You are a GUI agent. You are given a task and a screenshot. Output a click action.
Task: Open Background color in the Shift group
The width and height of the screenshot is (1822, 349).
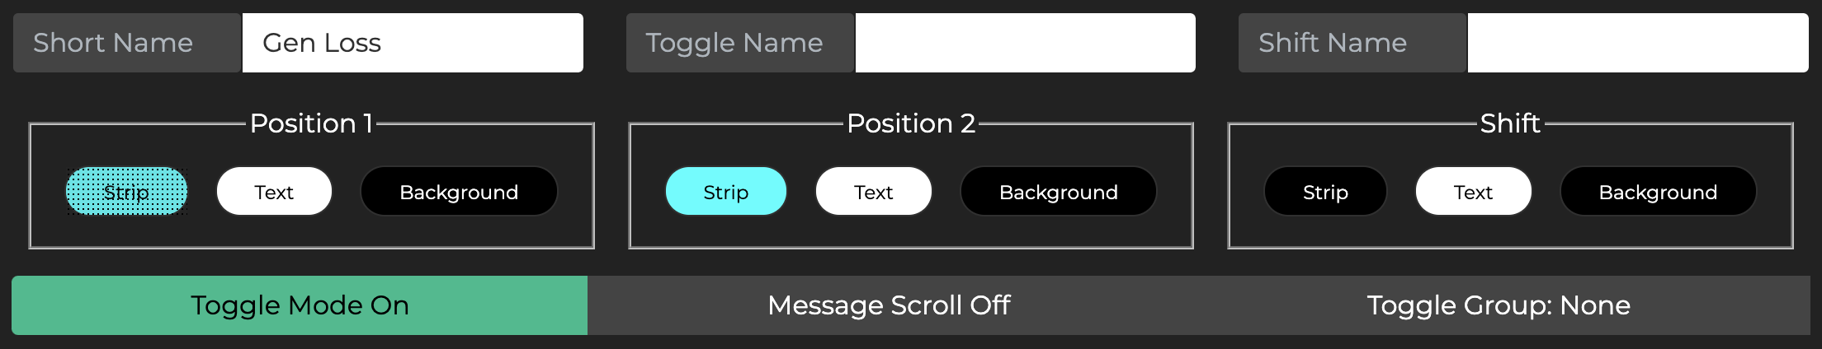1658,192
